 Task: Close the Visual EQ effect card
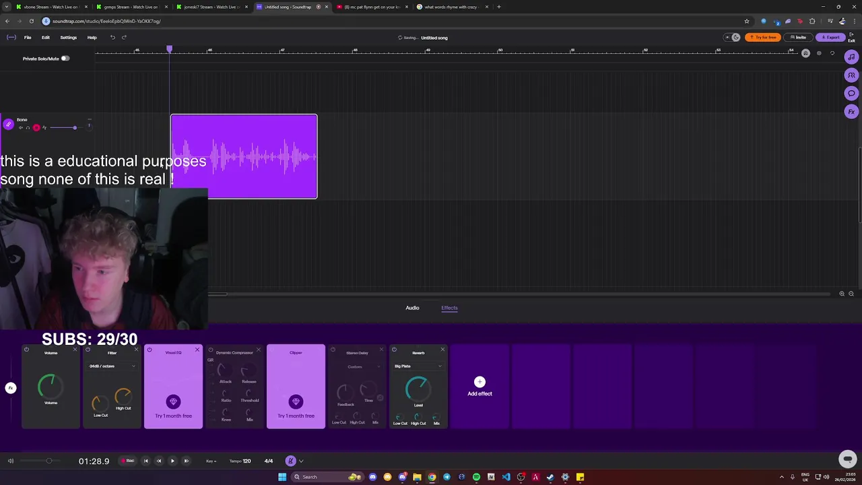point(197,350)
